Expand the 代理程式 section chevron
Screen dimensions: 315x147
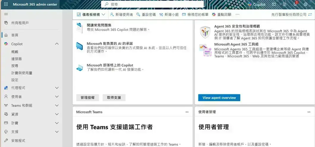tap(57, 88)
